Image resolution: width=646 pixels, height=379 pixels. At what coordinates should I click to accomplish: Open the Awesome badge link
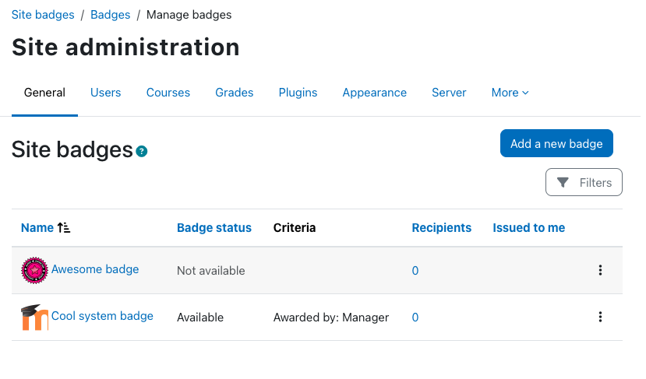[95, 269]
